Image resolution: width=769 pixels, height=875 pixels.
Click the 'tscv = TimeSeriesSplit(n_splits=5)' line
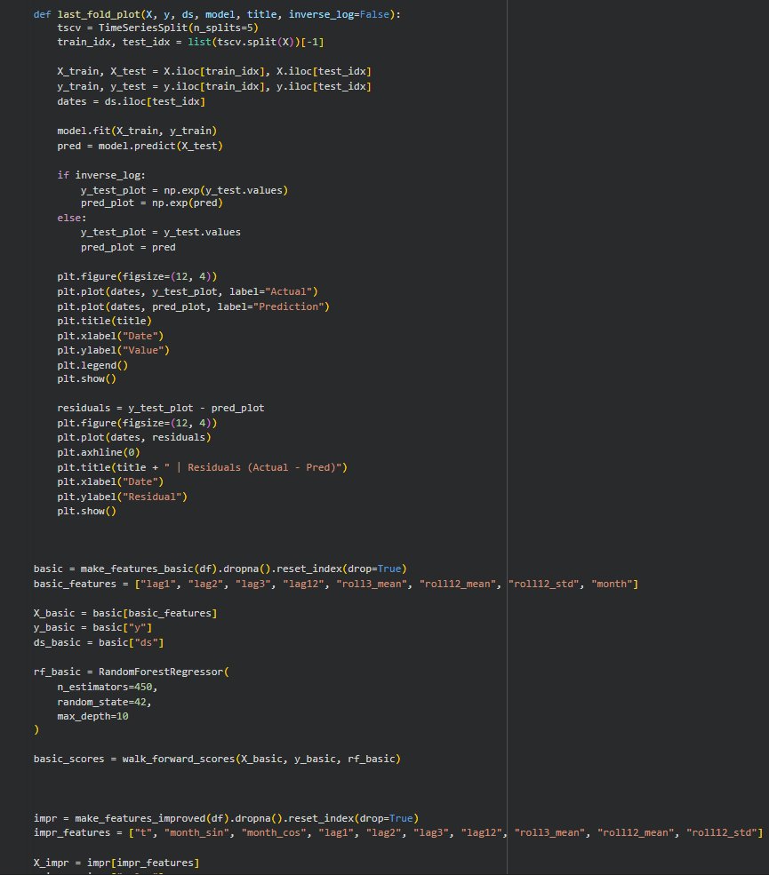coord(157,28)
